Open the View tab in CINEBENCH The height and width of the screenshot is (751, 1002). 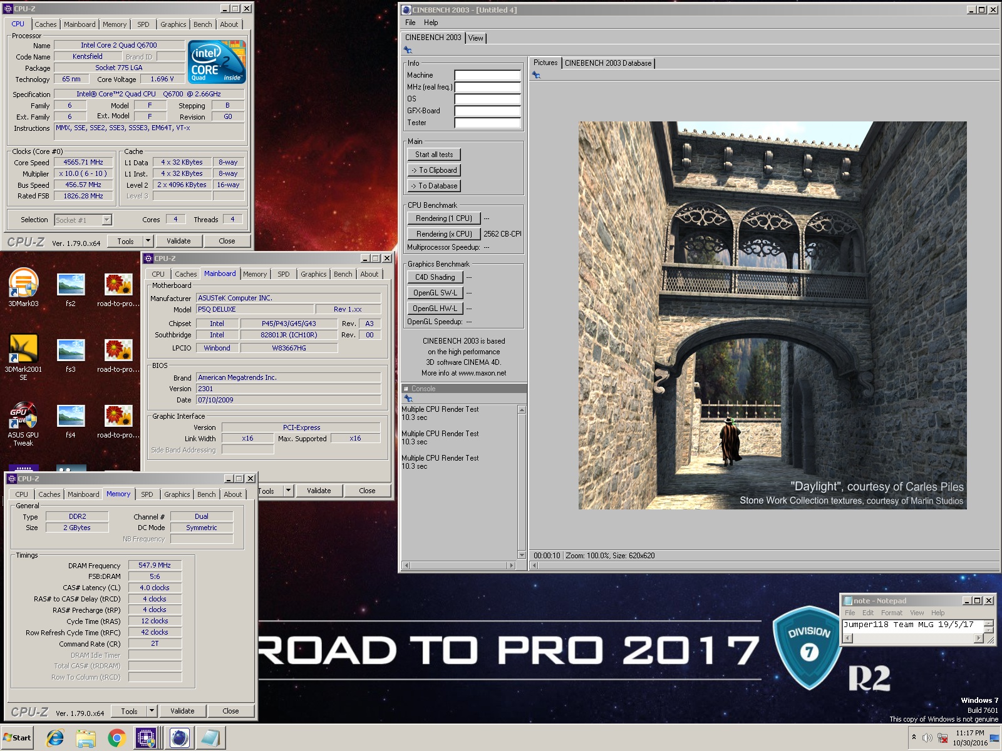pos(476,38)
